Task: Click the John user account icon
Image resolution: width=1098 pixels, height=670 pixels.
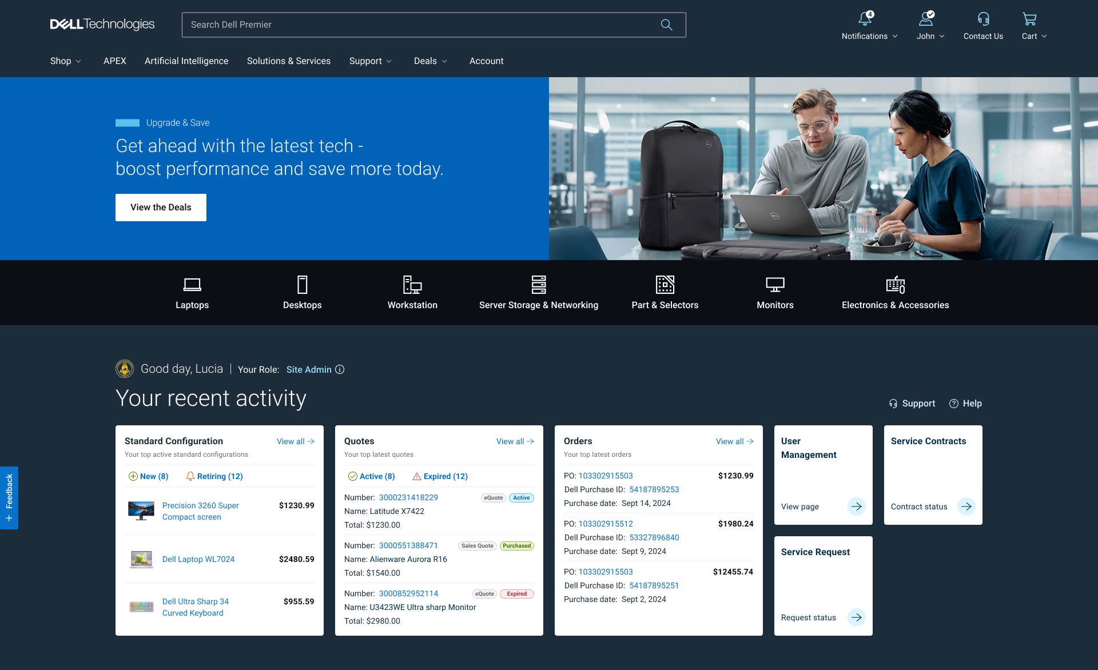Action: (926, 18)
